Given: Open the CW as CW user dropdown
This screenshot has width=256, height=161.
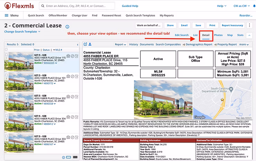Looking at the screenshot, I should click(241, 6).
